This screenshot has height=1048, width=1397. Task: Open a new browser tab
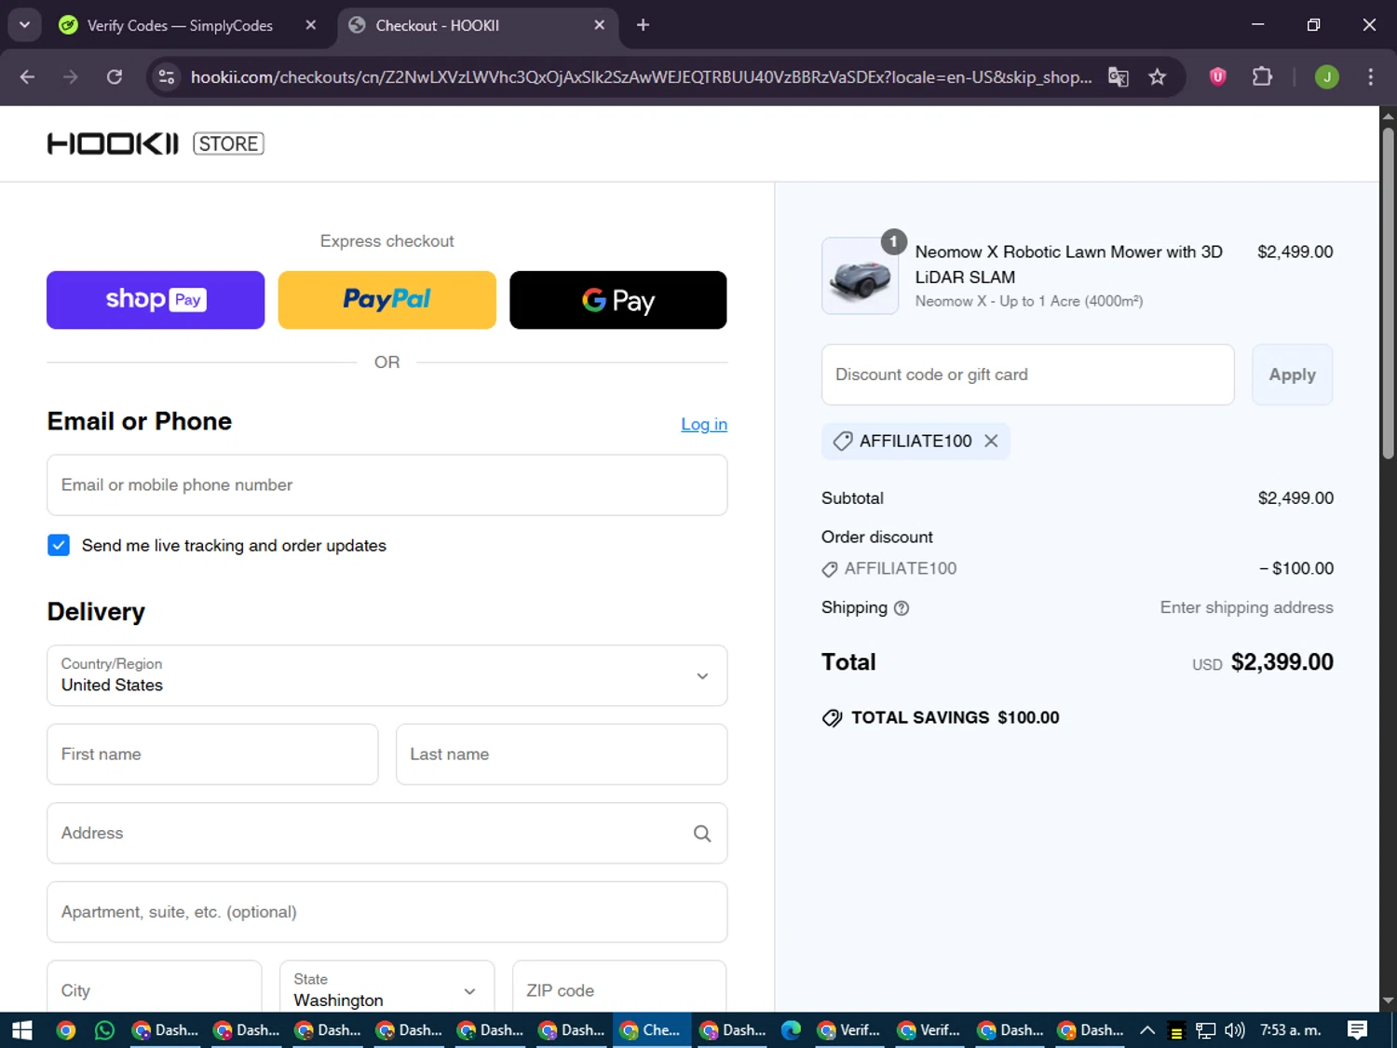point(643,25)
